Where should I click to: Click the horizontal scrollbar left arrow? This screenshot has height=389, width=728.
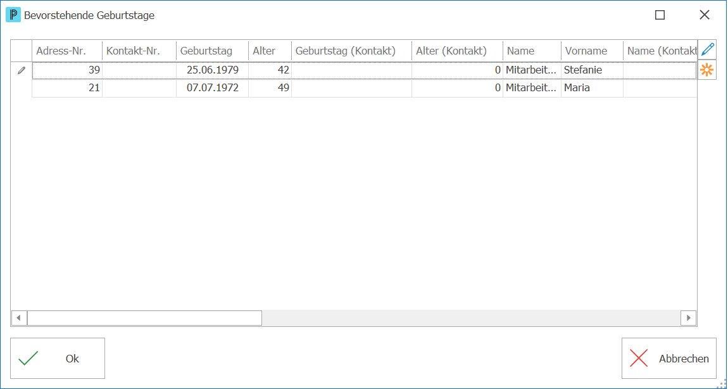coord(19,318)
